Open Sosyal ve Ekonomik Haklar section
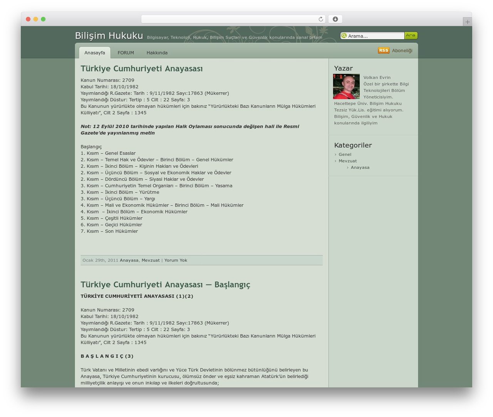 point(156,173)
